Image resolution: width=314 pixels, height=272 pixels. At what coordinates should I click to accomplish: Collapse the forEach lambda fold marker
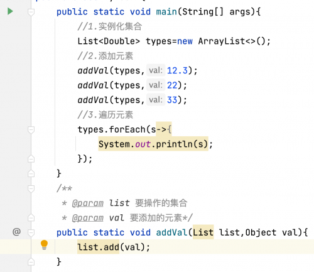[31, 130]
